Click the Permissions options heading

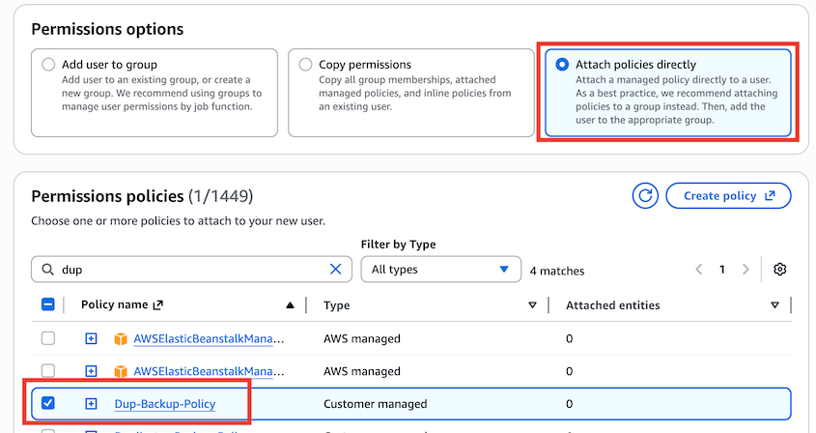click(107, 29)
